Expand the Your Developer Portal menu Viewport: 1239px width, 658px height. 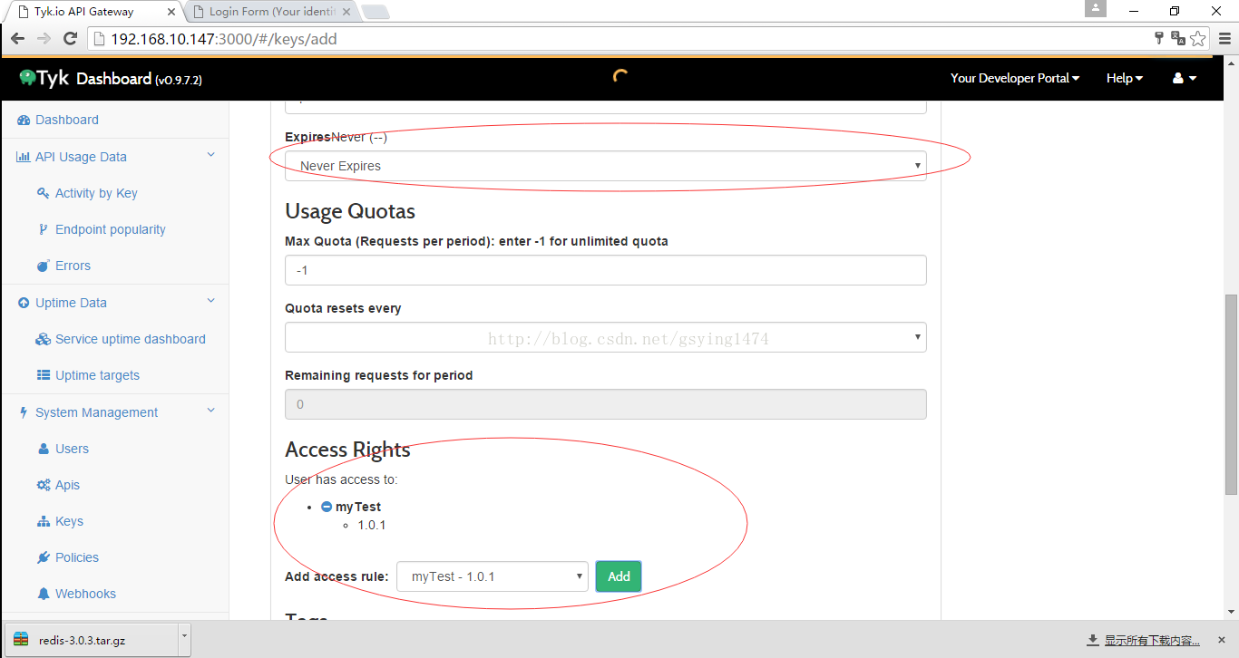1015,78
